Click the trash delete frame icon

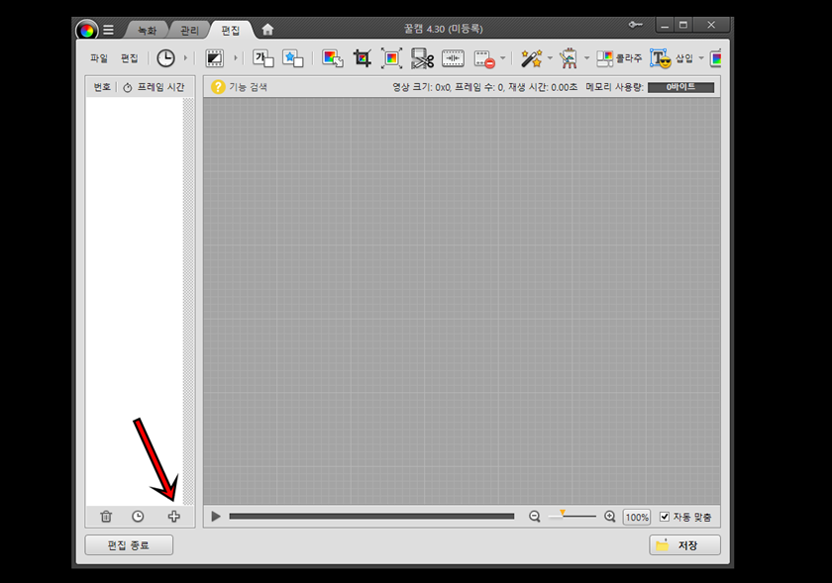pyautogui.click(x=106, y=516)
